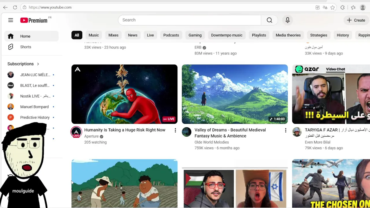Select the Playlists filter chip

coord(259,35)
